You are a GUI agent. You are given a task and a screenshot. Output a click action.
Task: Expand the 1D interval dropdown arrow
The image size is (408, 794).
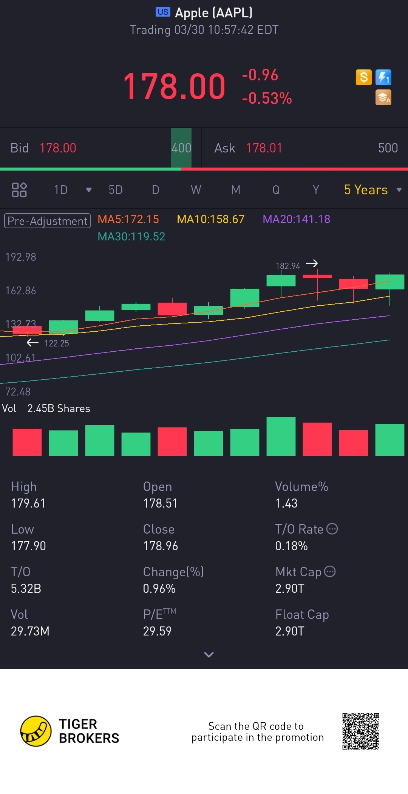89,190
